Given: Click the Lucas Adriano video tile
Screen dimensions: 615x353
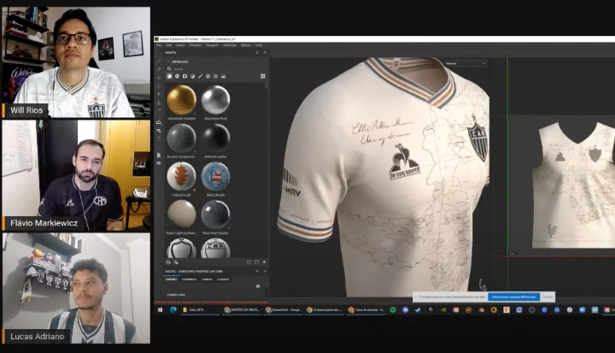Looking at the screenshot, I should click(x=77, y=288).
